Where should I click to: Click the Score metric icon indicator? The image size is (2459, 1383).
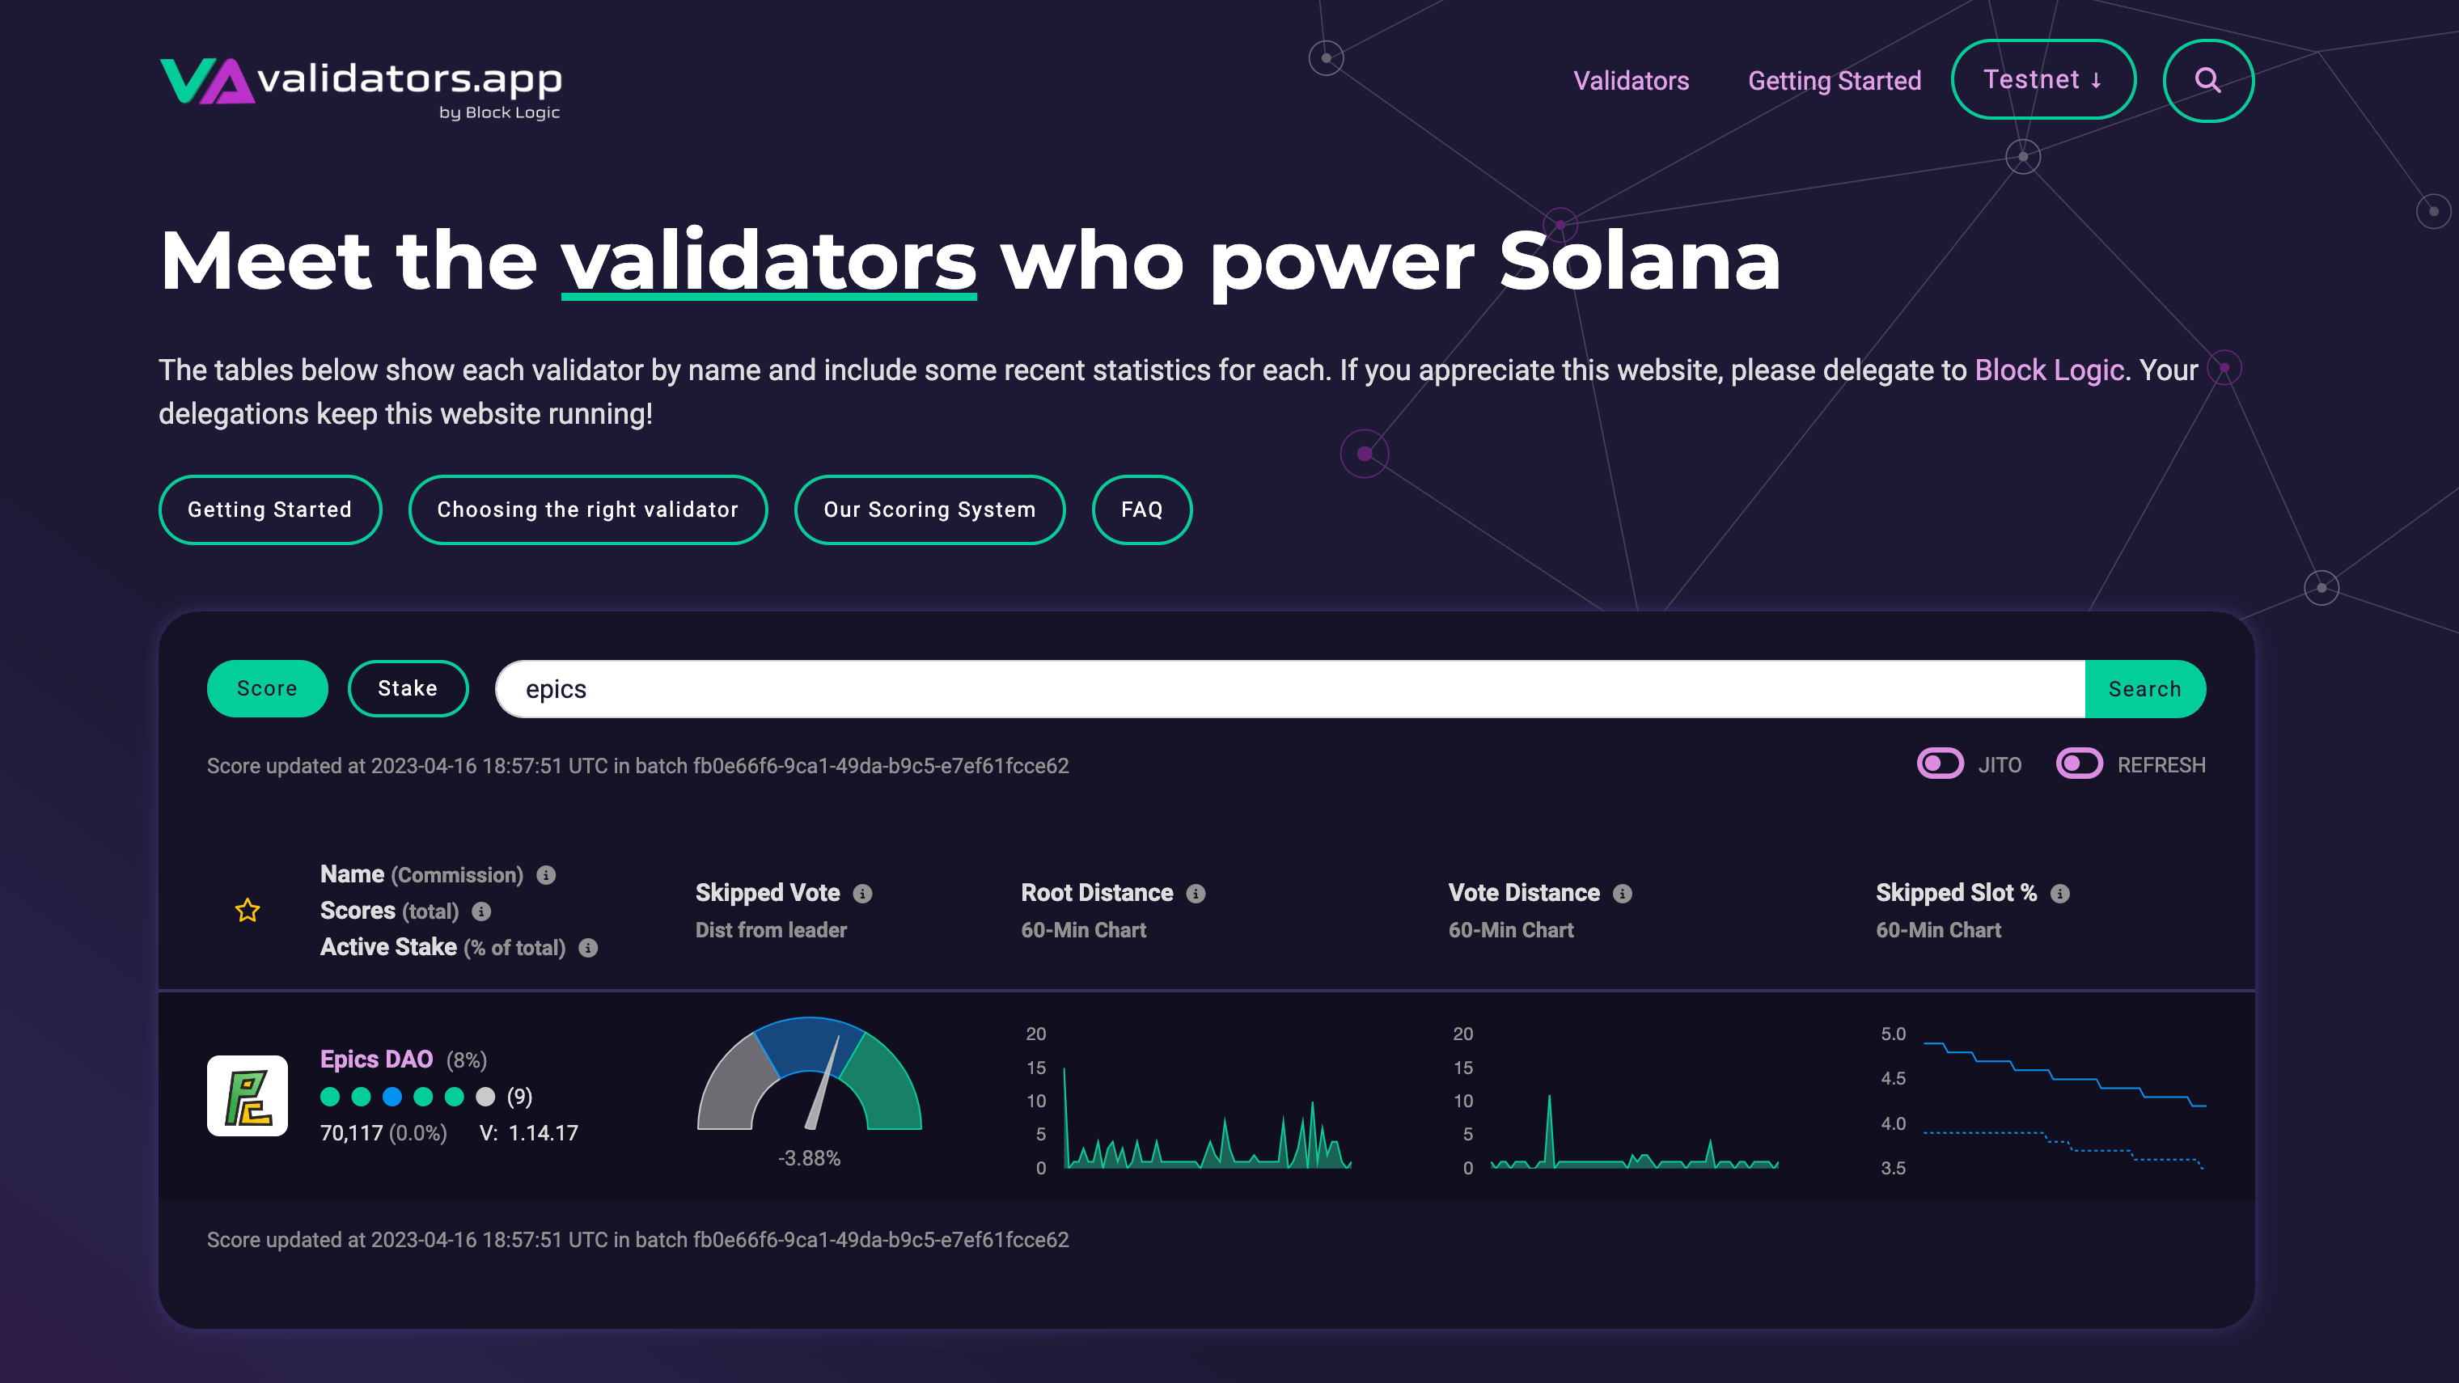(x=481, y=910)
